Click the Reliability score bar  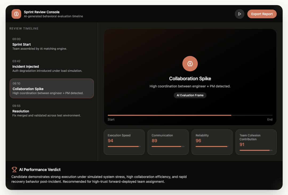[x=212, y=147]
